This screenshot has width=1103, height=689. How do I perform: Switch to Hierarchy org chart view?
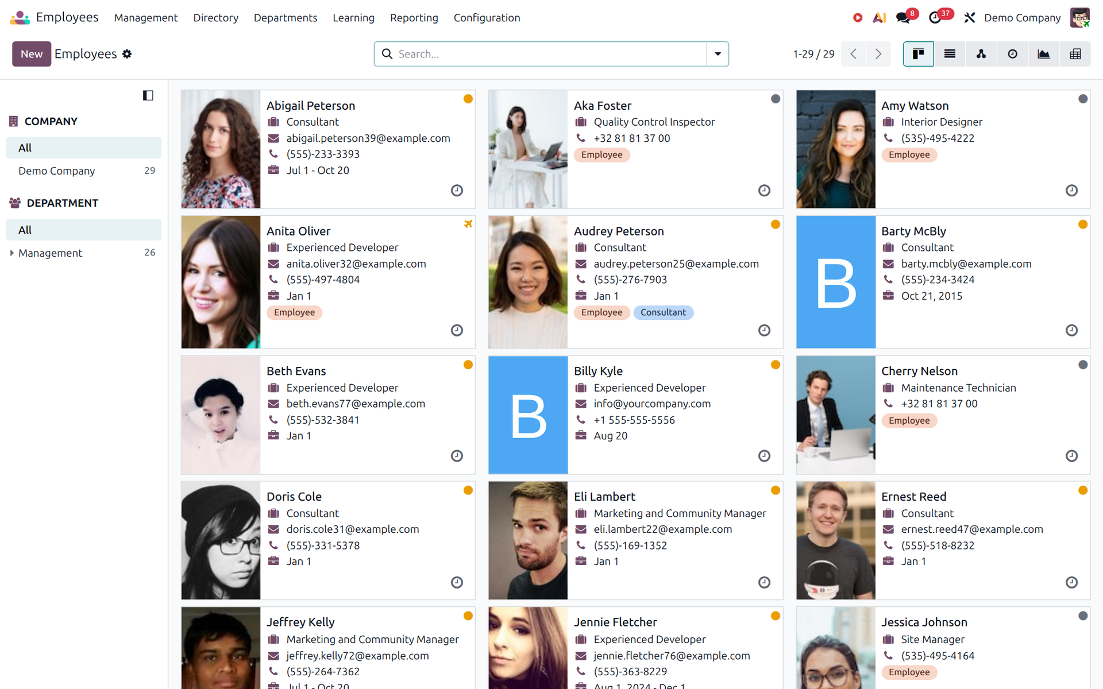[981, 54]
